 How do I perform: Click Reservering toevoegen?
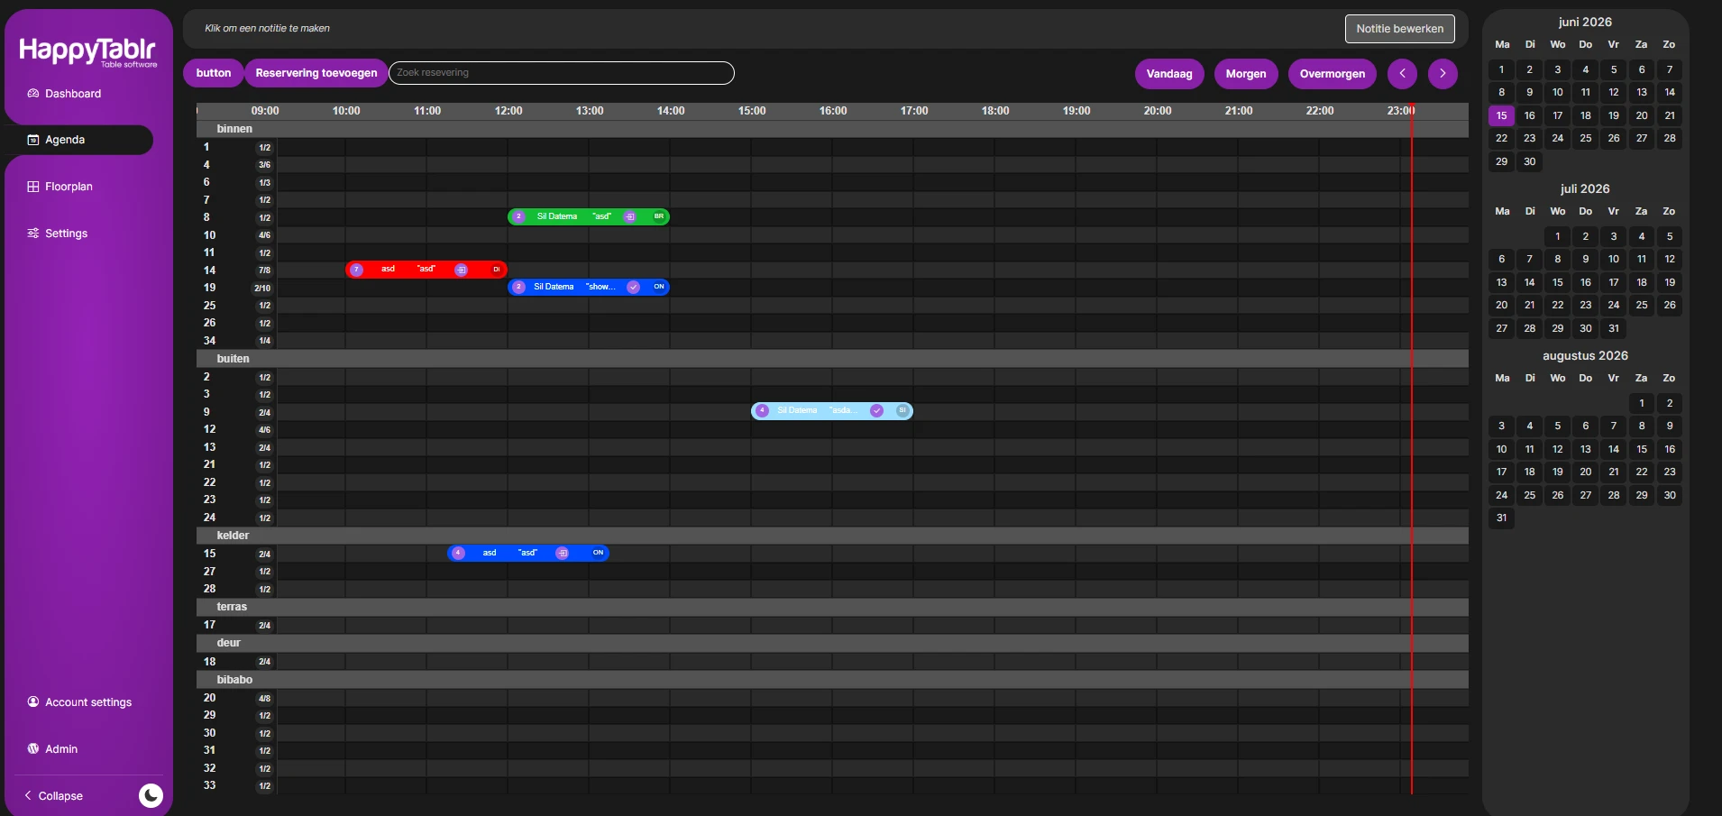coord(316,73)
